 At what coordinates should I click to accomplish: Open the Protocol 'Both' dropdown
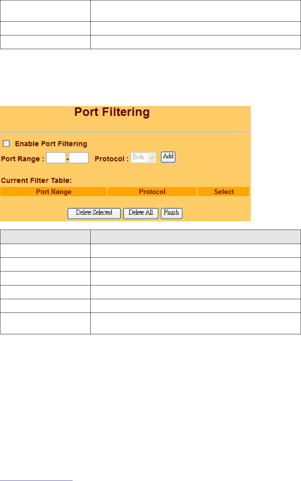pyautogui.click(x=143, y=157)
